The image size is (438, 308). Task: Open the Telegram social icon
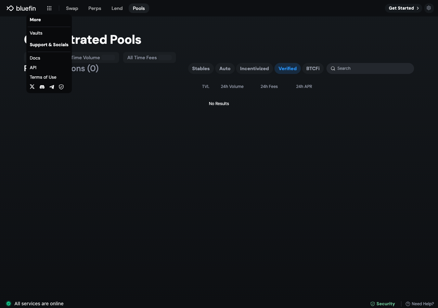[x=52, y=87]
